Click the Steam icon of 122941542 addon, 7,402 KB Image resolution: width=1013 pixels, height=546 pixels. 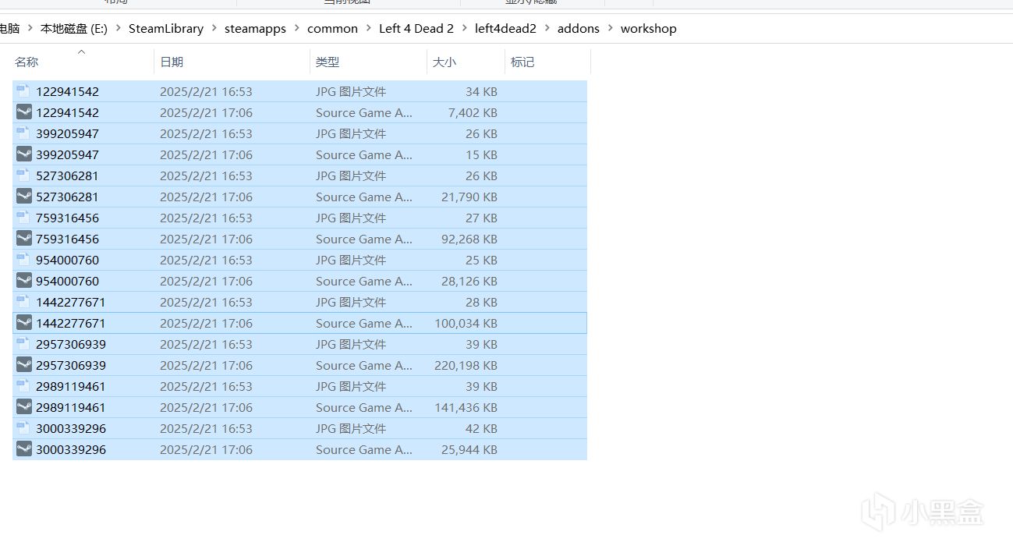pyautogui.click(x=24, y=112)
